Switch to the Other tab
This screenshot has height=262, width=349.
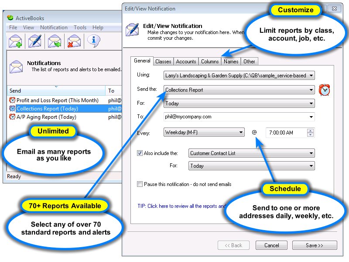pos(249,62)
